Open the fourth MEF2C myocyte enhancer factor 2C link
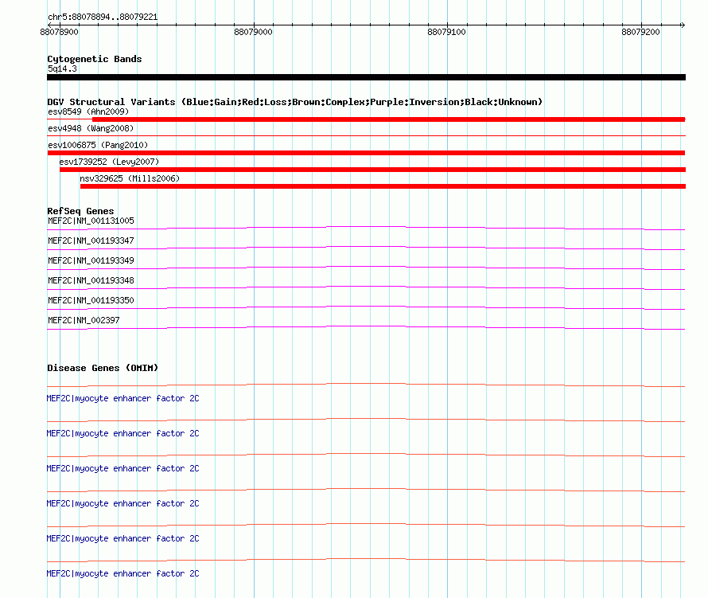Viewport: 708px width, 598px height. (x=123, y=503)
